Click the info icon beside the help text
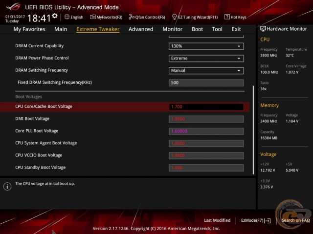 click(7, 186)
